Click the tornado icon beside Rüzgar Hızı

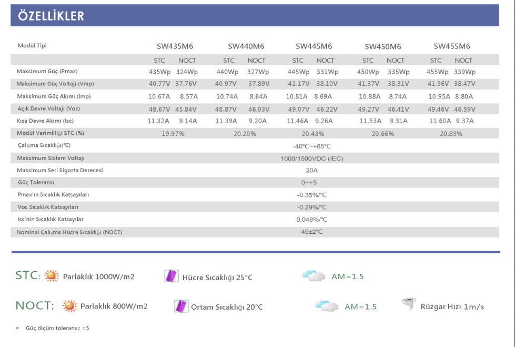pos(409,304)
